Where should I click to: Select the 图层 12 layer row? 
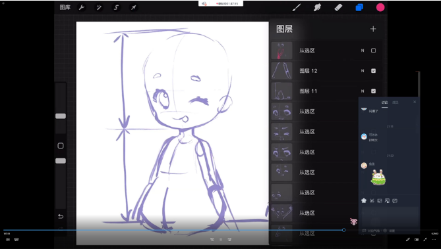click(326, 71)
